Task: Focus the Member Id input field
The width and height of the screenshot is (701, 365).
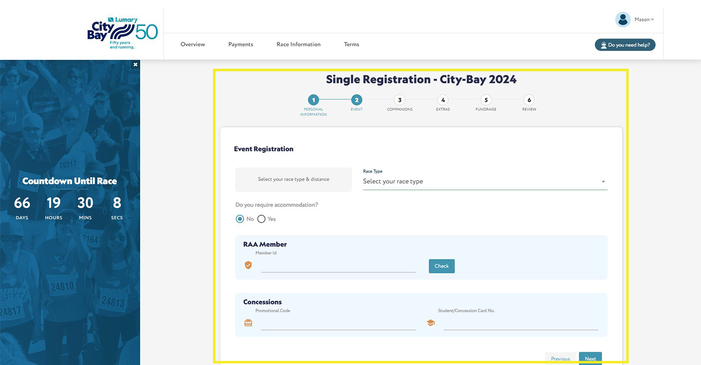Action: pyautogui.click(x=338, y=266)
